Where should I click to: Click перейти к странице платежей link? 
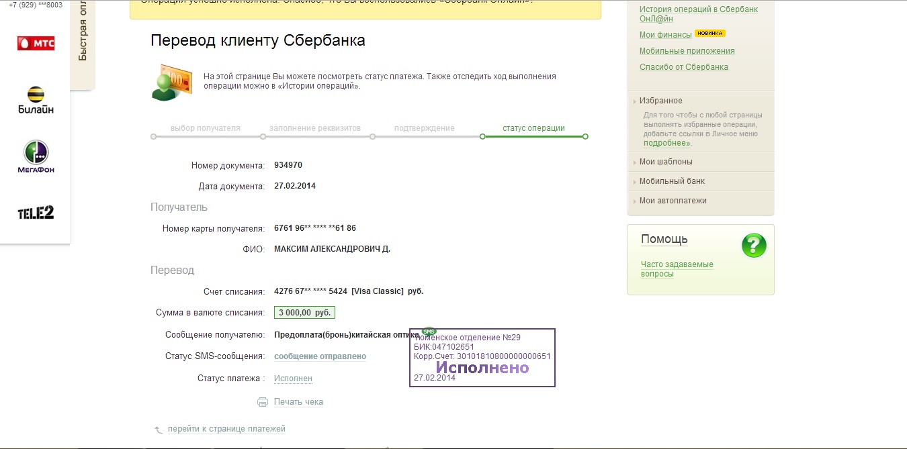pos(226,429)
